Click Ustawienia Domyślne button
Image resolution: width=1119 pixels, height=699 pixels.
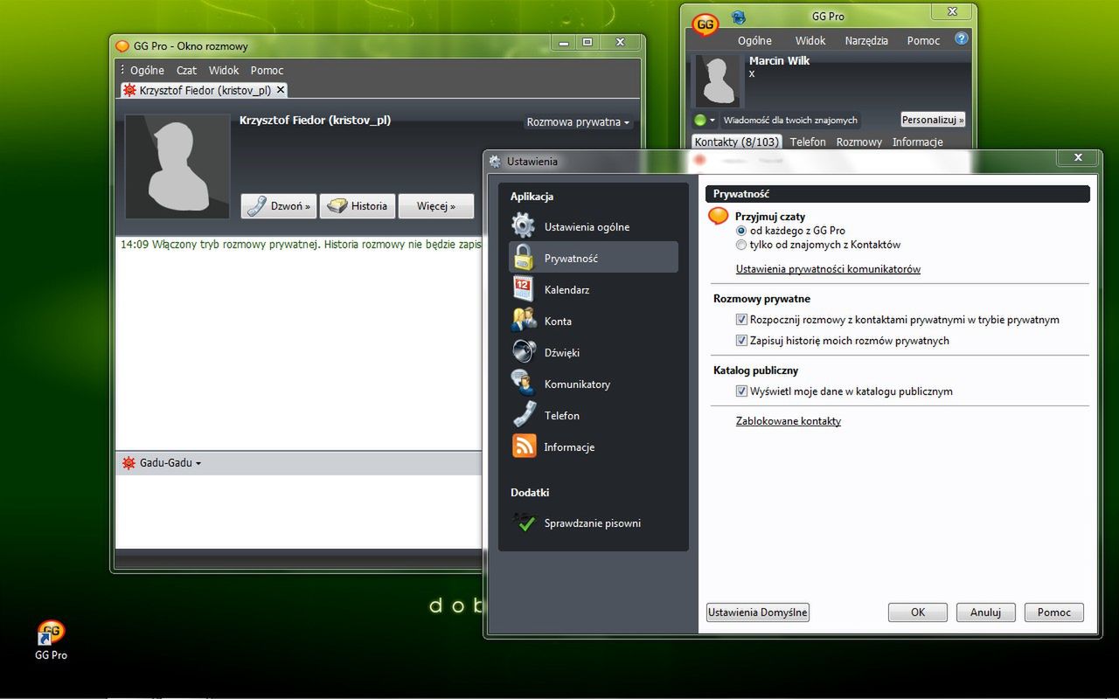758,612
